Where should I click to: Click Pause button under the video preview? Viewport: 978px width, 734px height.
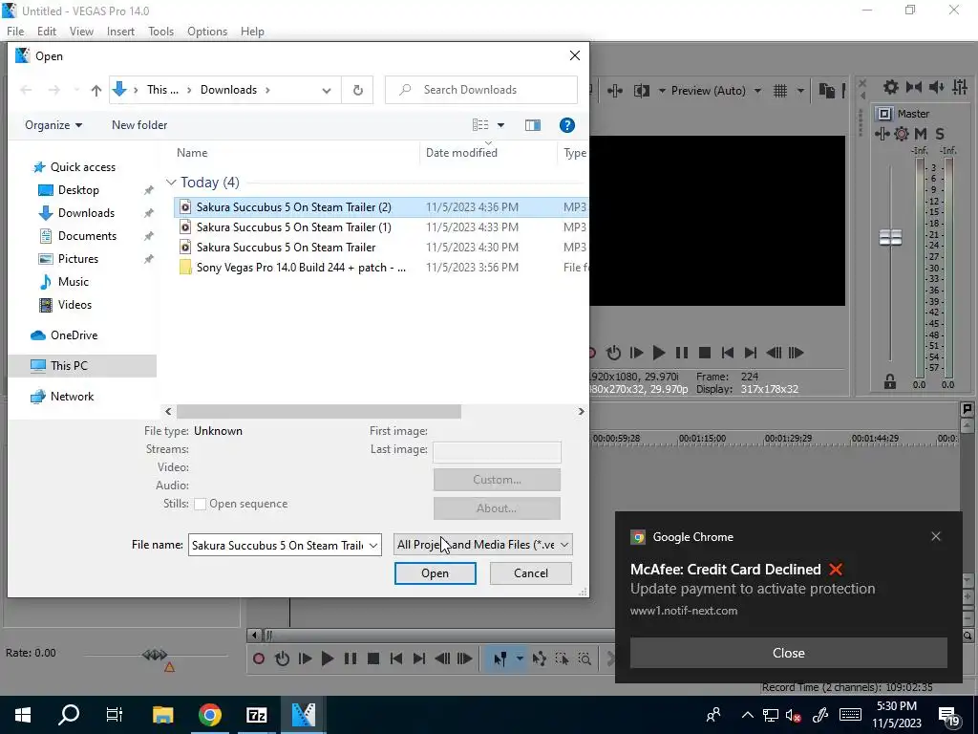pos(682,353)
